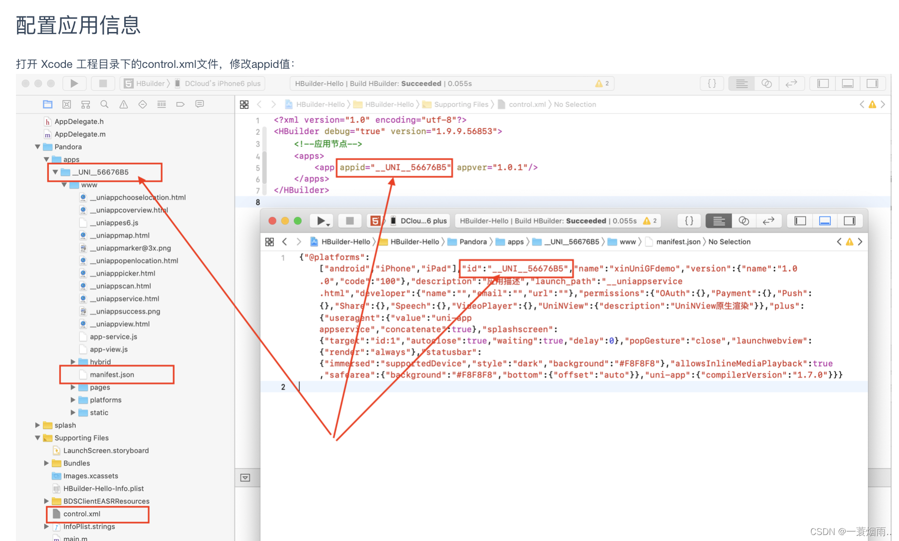Select HBuilder scheme in back window toolbar
Viewport: 899px width, 541px height.
click(145, 83)
